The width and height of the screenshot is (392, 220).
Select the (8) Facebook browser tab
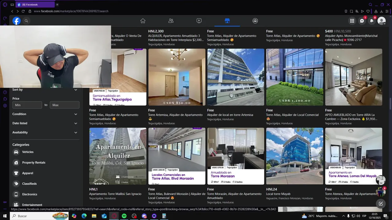[x=35, y=5]
